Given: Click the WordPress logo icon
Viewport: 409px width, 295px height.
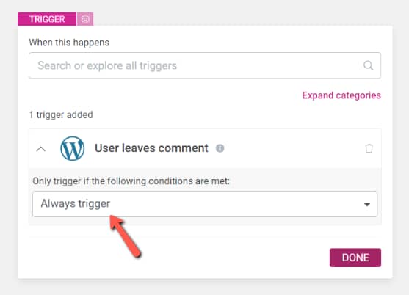Looking at the screenshot, I should 72,148.
